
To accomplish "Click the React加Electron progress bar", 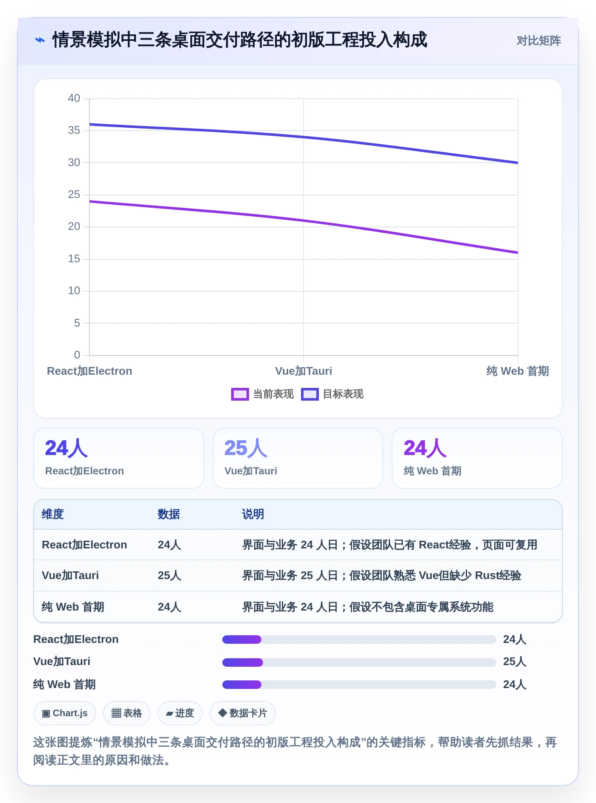I will tap(359, 640).
